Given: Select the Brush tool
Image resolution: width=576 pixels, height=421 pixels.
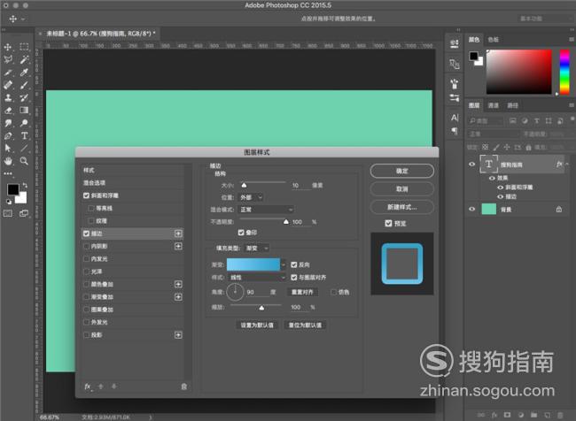Looking at the screenshot, I should pos(24,85).
